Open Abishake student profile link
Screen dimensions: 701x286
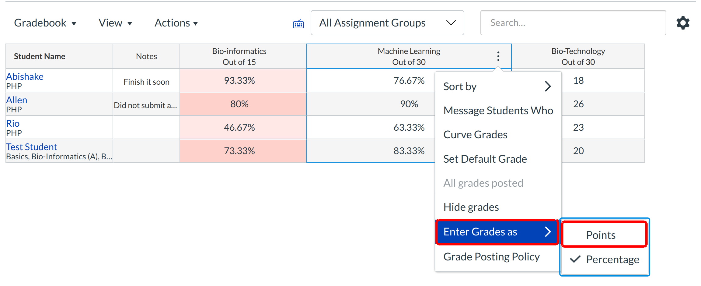pos(25,76)
